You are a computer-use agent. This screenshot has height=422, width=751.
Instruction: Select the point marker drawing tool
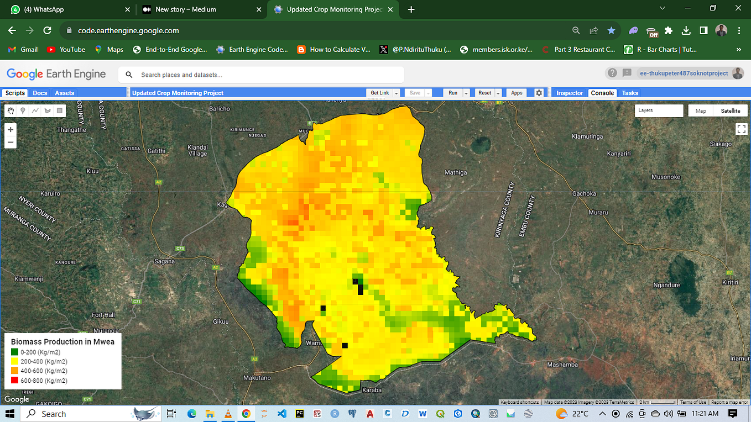[x=22, y=110]
